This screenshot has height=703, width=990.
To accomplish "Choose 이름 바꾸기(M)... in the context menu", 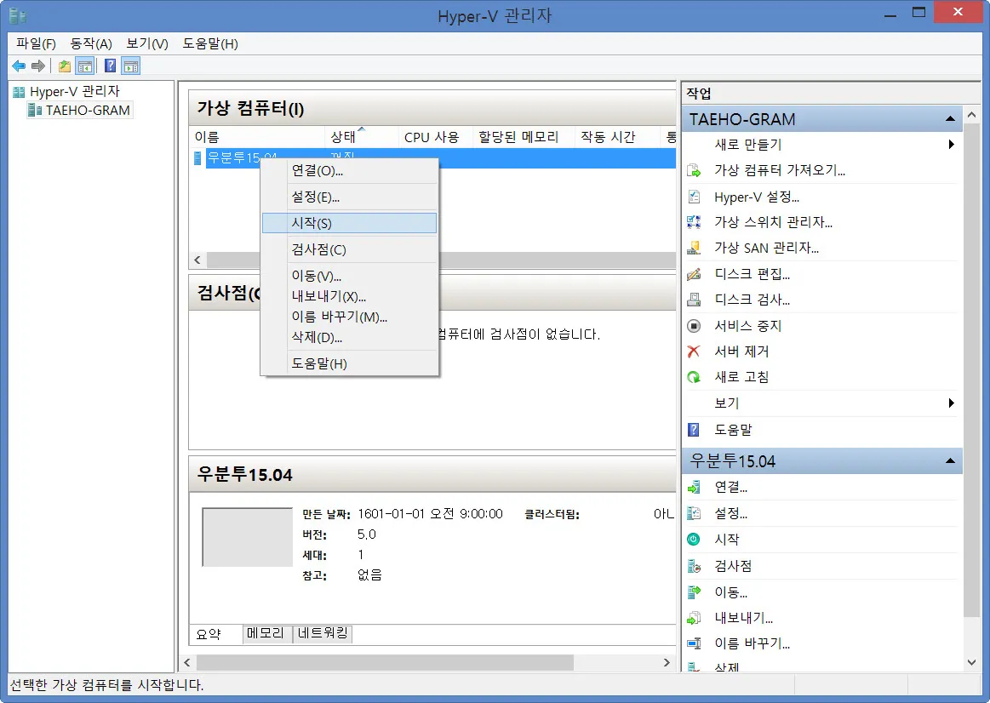I will tap(349, 317).
